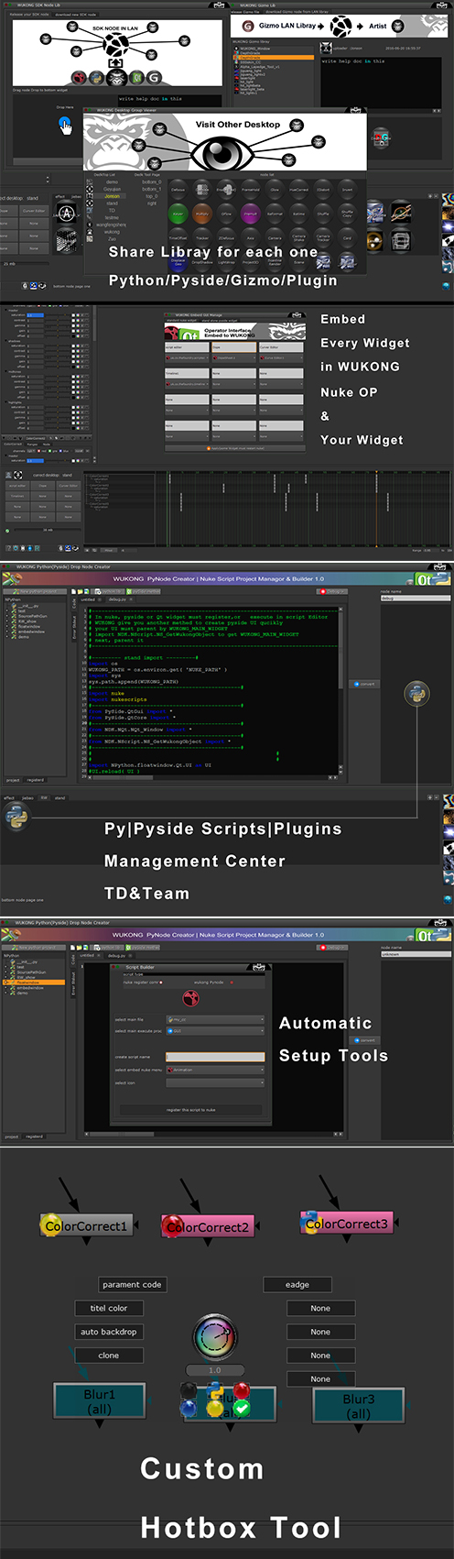Click the 'titel color' hotbox button

(109, 1308)
